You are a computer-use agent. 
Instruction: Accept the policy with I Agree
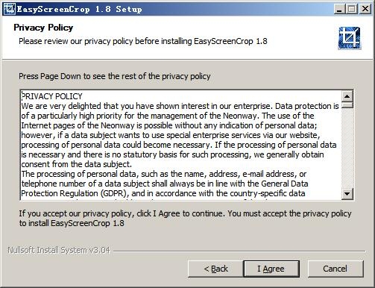pyautogui.click(x=271, y=269)
